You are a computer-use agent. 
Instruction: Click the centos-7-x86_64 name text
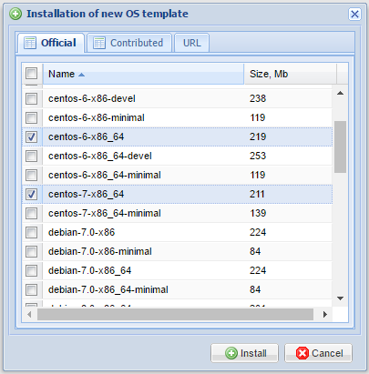tap(86, 194)
